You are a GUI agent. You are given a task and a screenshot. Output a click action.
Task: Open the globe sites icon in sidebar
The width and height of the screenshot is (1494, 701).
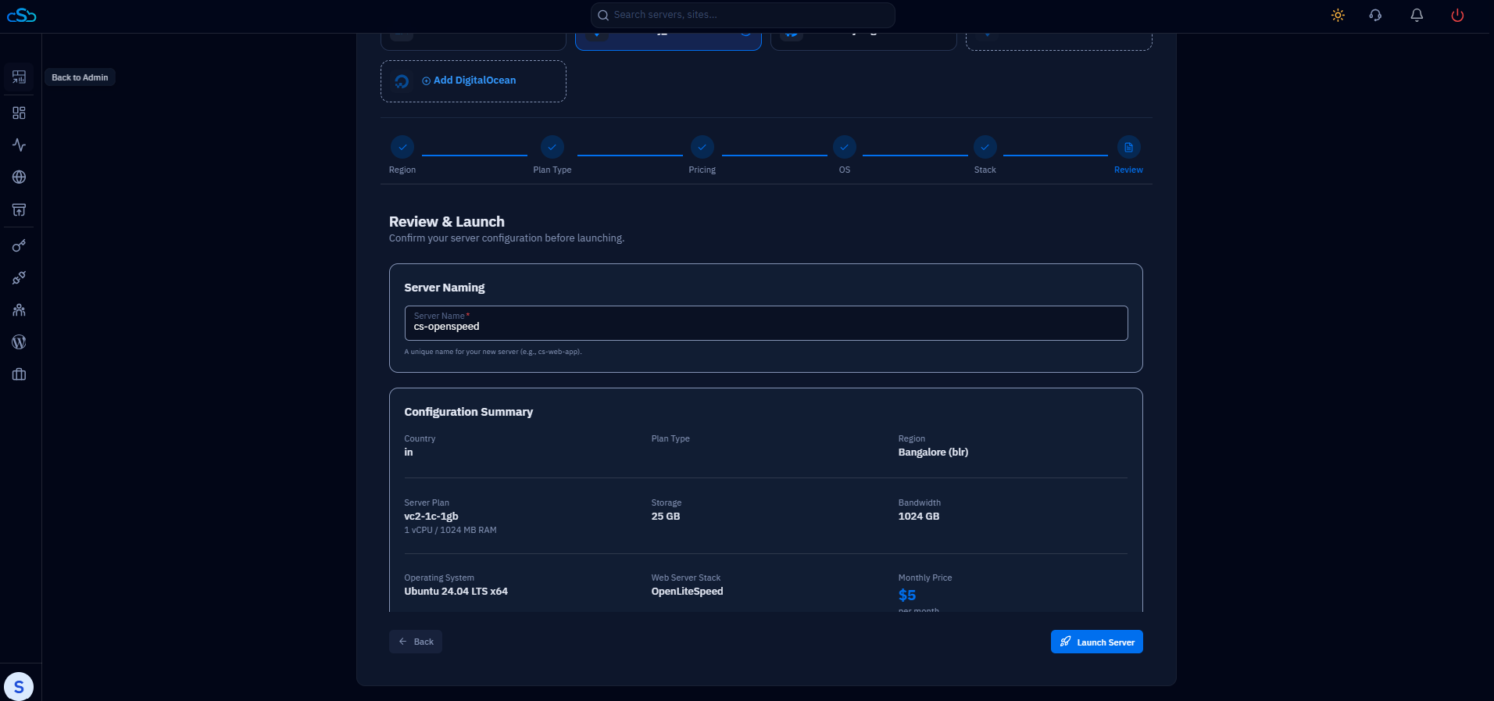pos(20,177)
